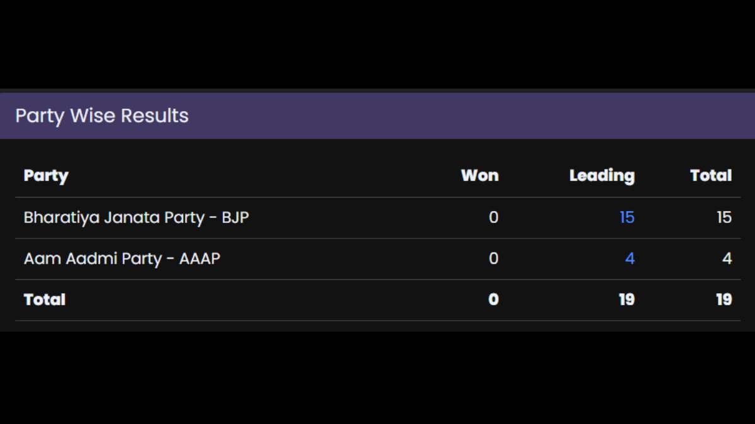Click the Party Wise Results heading
The width and height of the screenshot is (755, 424).
102,116
